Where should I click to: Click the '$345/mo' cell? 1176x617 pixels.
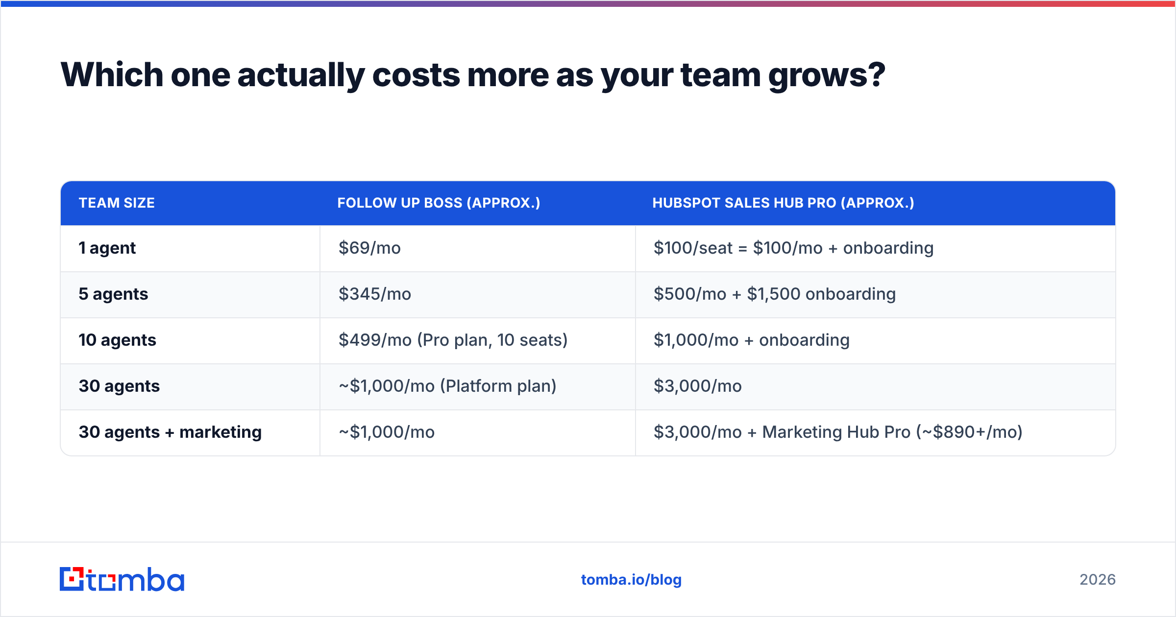(374, 294)
